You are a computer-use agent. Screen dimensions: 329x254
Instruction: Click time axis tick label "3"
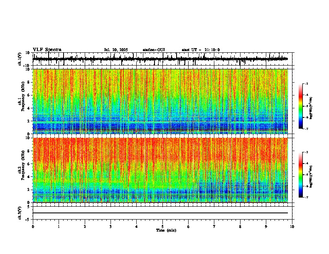(110, 227)
